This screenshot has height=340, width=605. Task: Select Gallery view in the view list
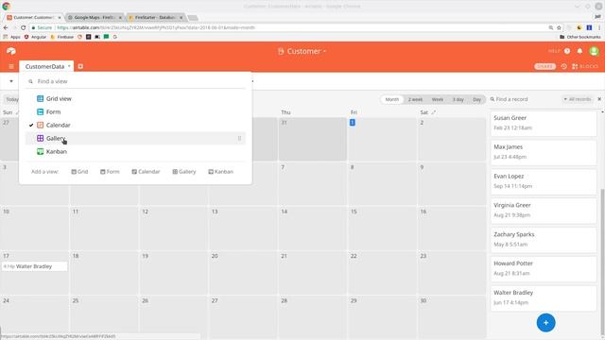click(135, 138)
